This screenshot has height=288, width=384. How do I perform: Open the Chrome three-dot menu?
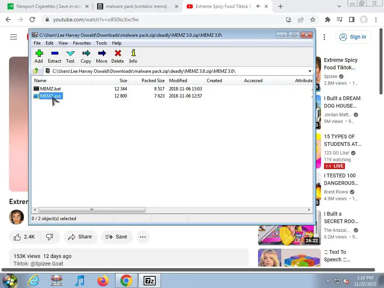(376, 19)
